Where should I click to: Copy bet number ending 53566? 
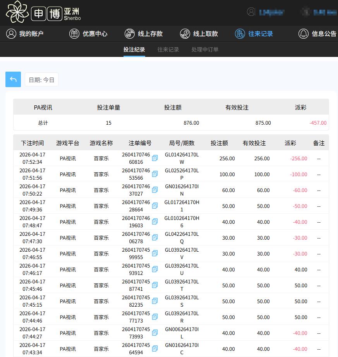point(155,174)
